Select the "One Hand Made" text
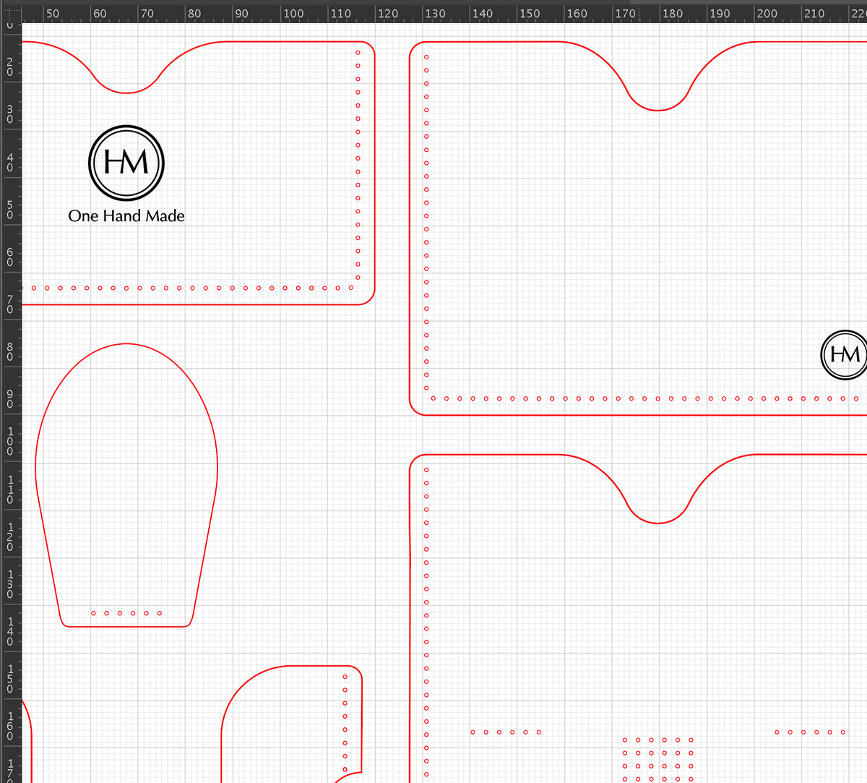 pyautogui.click(x=126, y=215)
